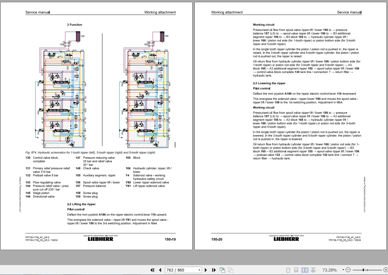This screenshot has height=275, width=388.
Task: Enable continuous scrolling layout
Action: point(296,270)
